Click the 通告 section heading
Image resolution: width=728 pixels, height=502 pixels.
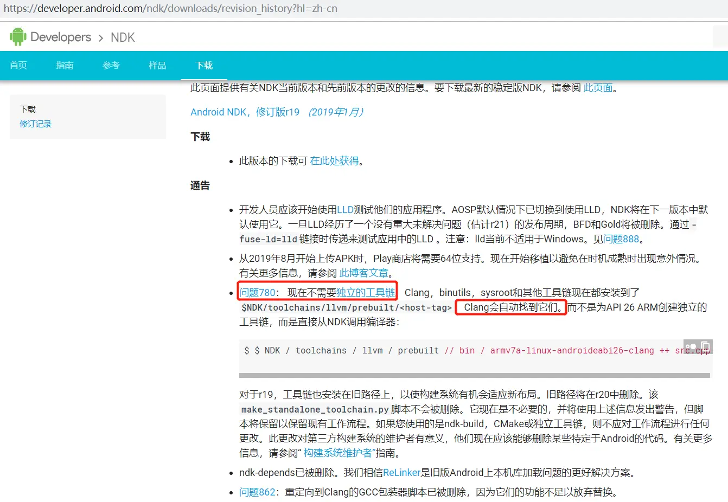click(200, 185)
